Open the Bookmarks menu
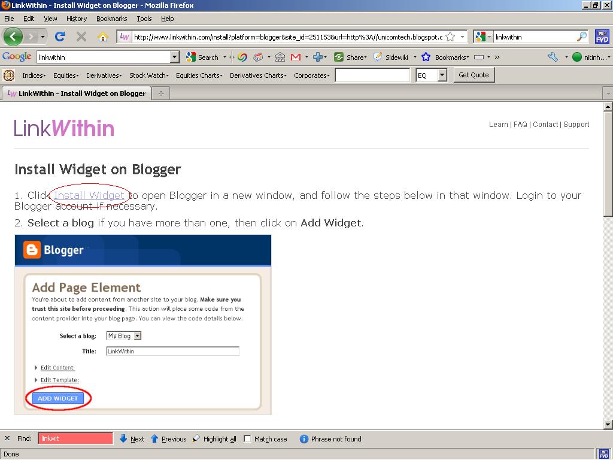The image size is (613, 460). click(x=112, y=19)
